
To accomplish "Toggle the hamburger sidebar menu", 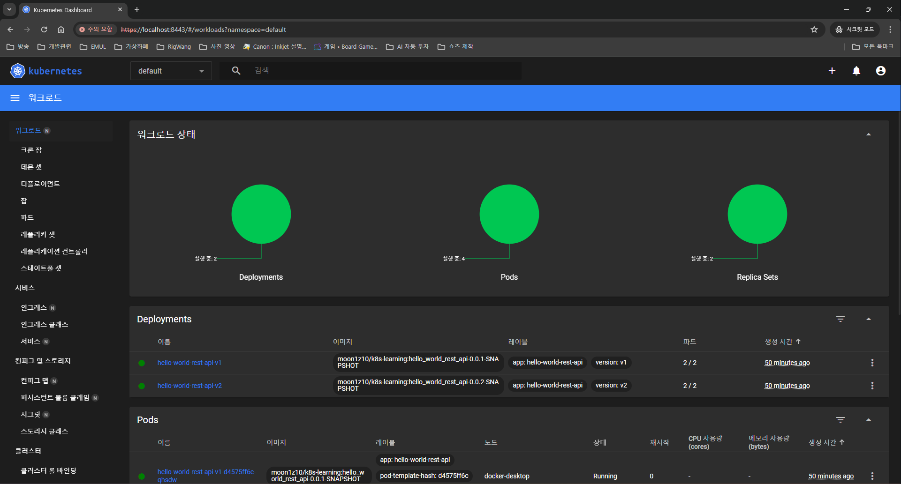I will [15, 98].
